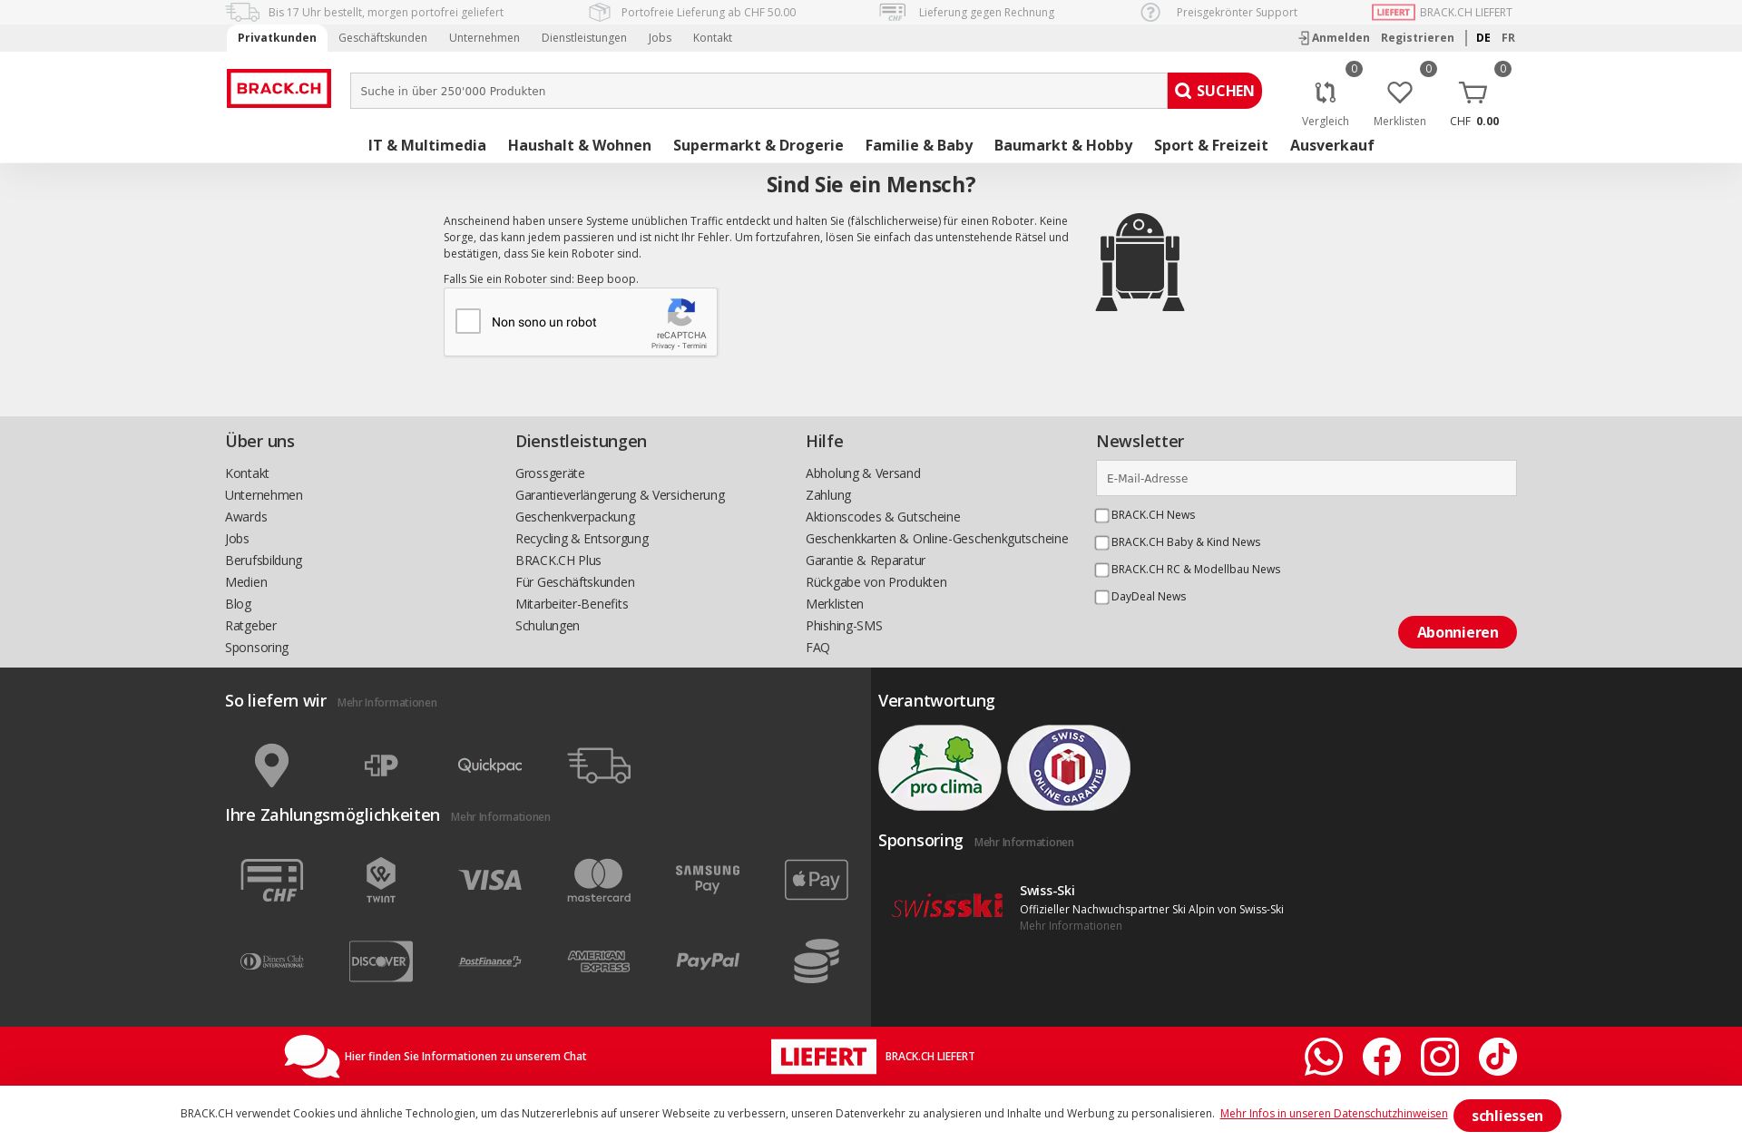
Task: Open the Baumarkt & Hobby menu
Action: [x=1063, y=145]
